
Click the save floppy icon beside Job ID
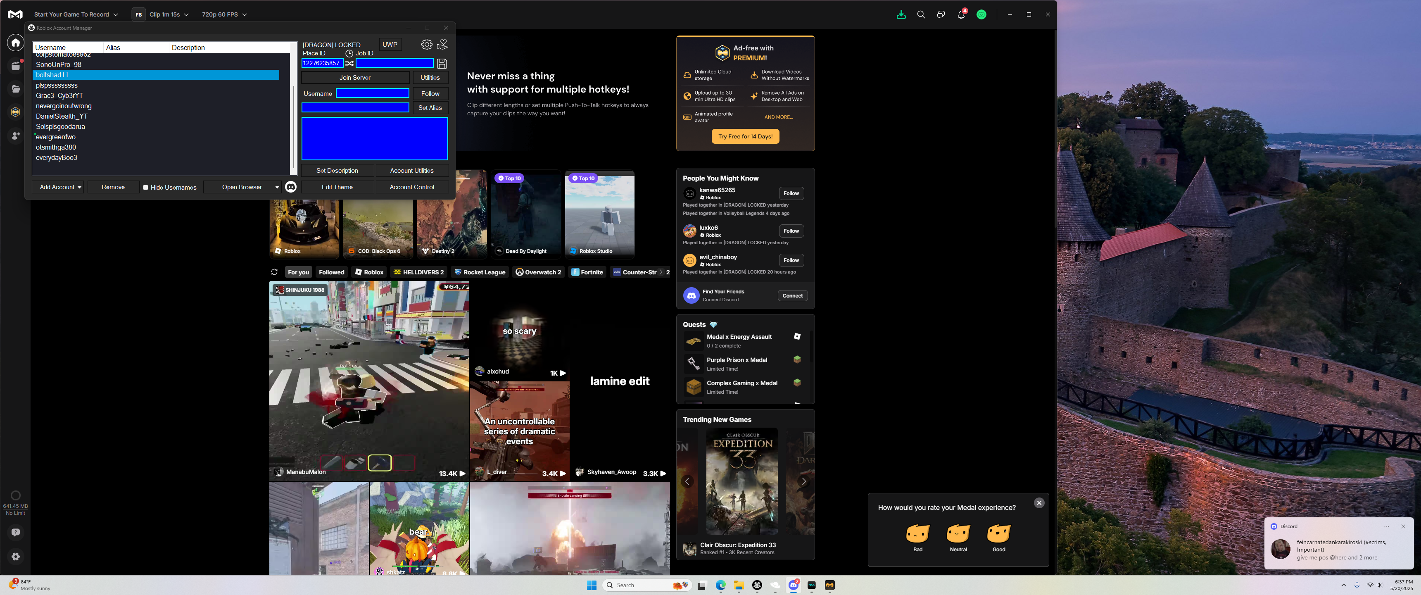click(442, 64)
